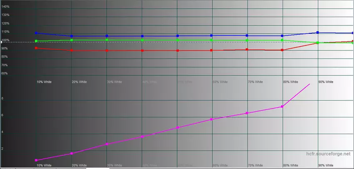This screenshot has height=169, width=354.
Task: Click the 140% label on the vertical axis
Action: click(x=5, y=7)
